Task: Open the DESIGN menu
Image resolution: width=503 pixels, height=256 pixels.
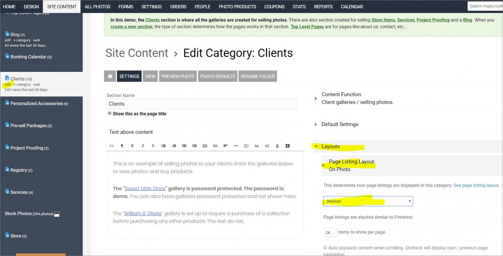Action: click(x=31, y=7)
